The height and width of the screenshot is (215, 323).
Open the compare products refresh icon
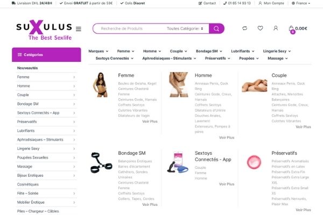click(245, 28)
